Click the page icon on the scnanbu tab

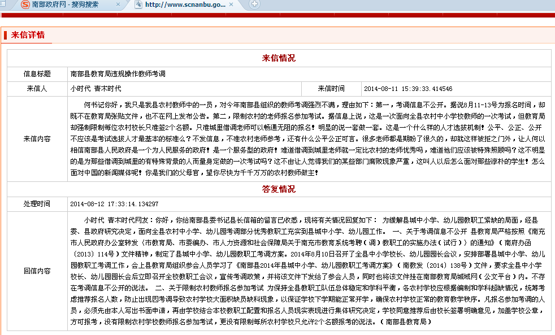(138, 5)
